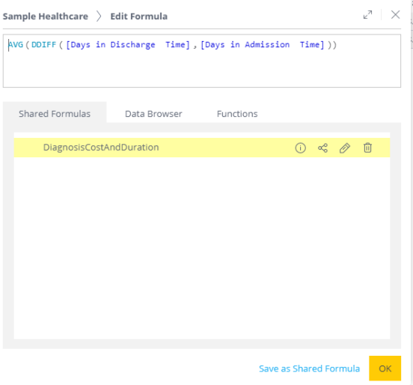This screenshot has height=385, width=413.
Task: Expand the formula editor to full size
Action: tap(367, 15)
